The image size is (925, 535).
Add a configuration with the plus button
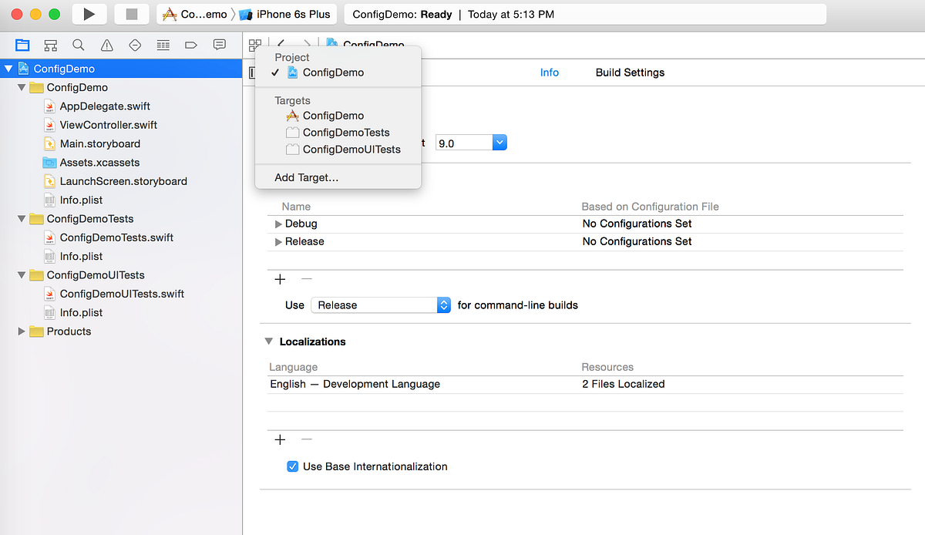(x=279, y=279)
